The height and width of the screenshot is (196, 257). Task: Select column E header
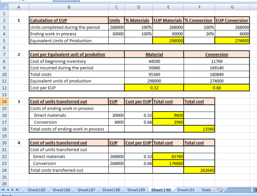coord(168,7)
